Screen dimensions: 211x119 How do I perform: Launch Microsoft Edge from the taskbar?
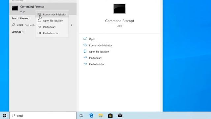[x=91, y=115]
